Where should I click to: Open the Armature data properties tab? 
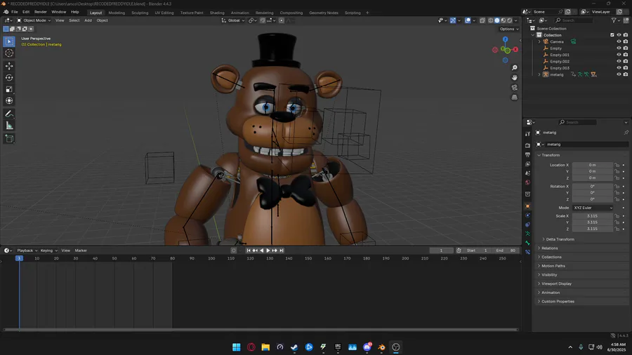pyautogui.click(x=527, y=234)
